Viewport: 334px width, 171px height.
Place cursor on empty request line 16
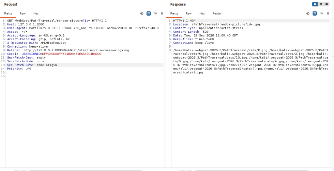pos(85,76)
